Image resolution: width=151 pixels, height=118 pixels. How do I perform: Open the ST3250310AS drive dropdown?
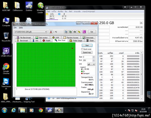(31, 32)
